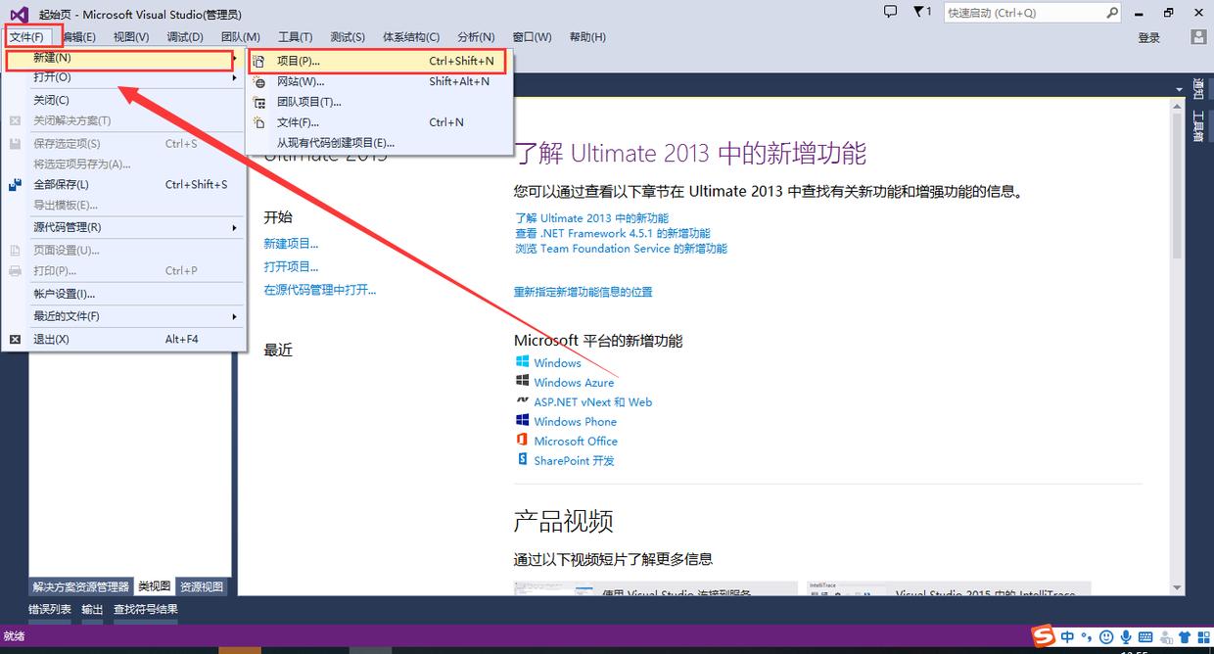Click the feedback speech bubble icon near Quick Launch
1214x654 pixels.
(889, 12)
